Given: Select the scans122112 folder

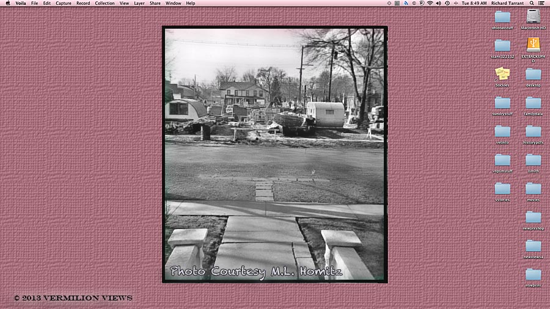Looking at the screenshot, I should click(502, 46).
